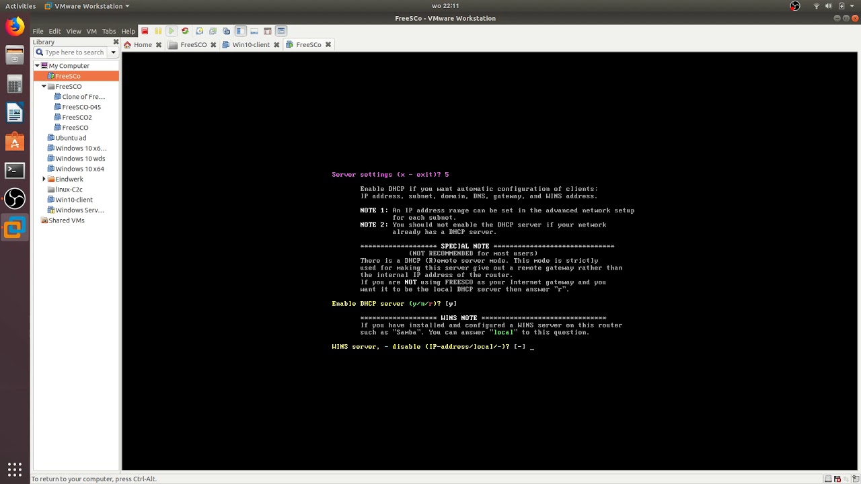This screenshot has width=861, height=484.
Task: Open the View menu
Action: (x=73, y=31)
